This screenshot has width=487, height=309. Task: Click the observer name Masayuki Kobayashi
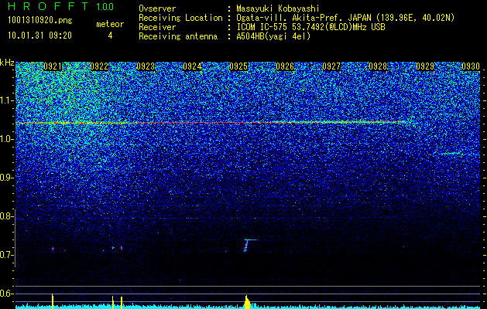(x=278, y=8)
